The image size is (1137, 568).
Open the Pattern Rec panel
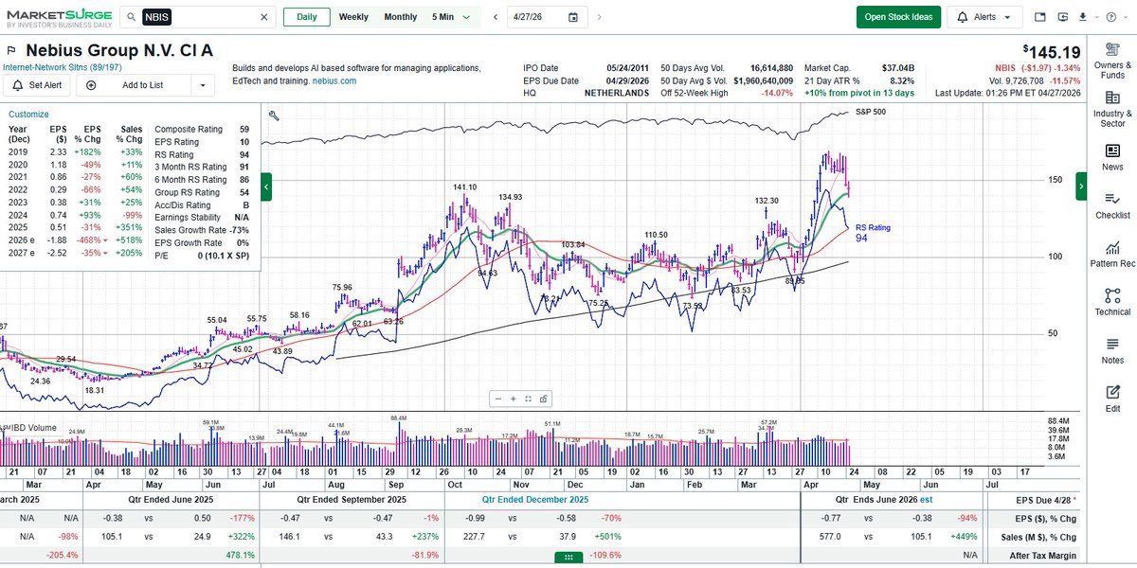pyautogui.click(x=1112, y=254)
